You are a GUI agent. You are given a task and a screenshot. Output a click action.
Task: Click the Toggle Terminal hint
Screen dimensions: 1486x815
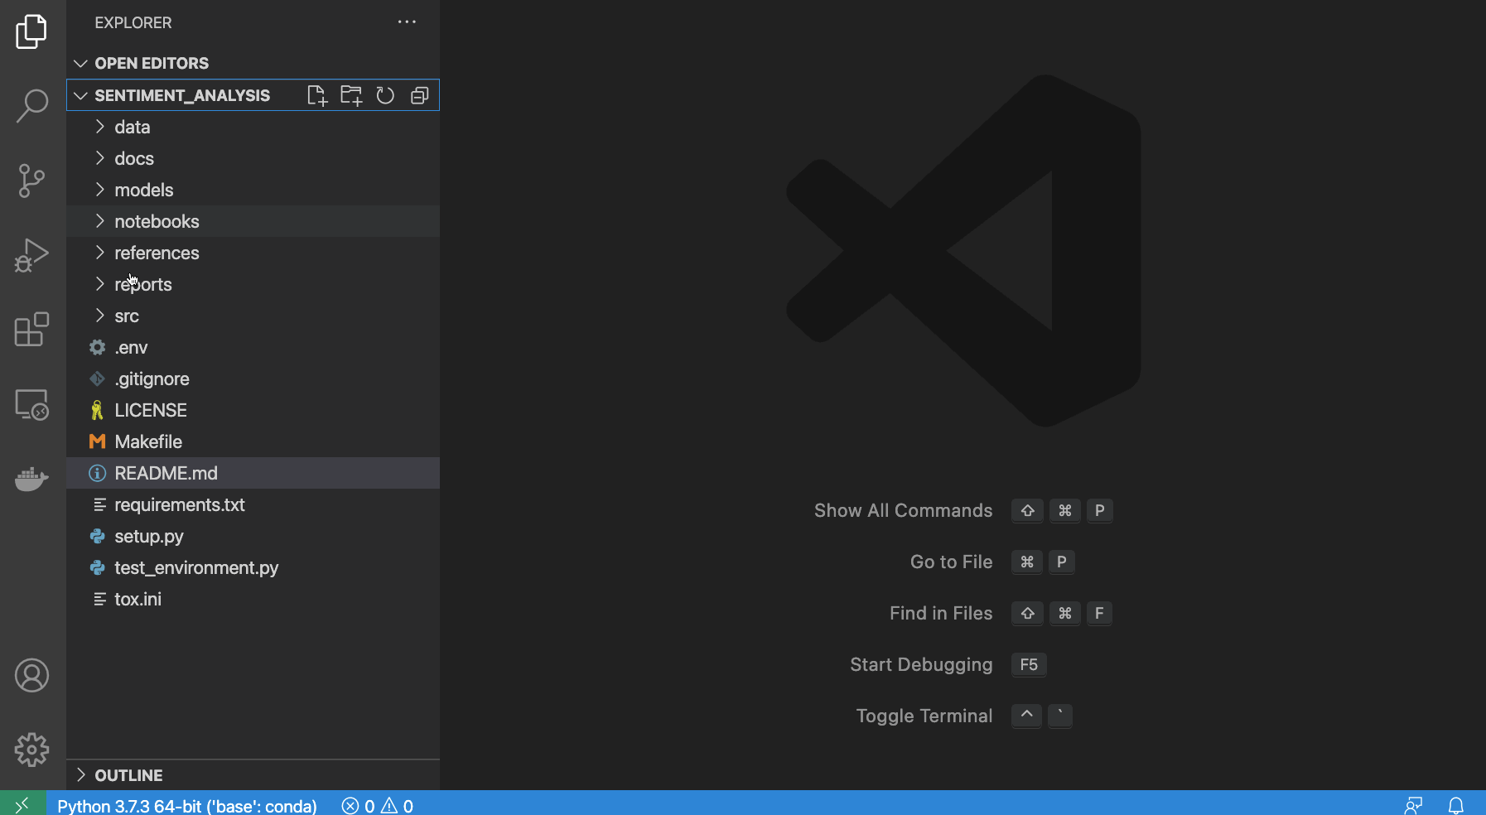click(x=924, y=716)
